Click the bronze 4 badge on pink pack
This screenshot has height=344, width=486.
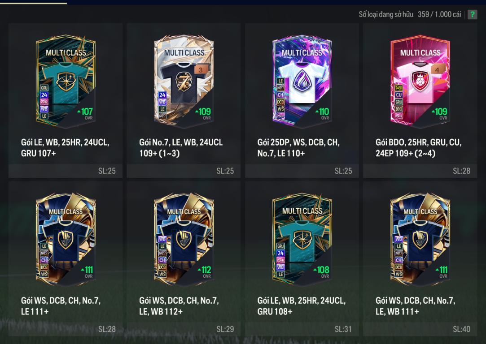437,69
